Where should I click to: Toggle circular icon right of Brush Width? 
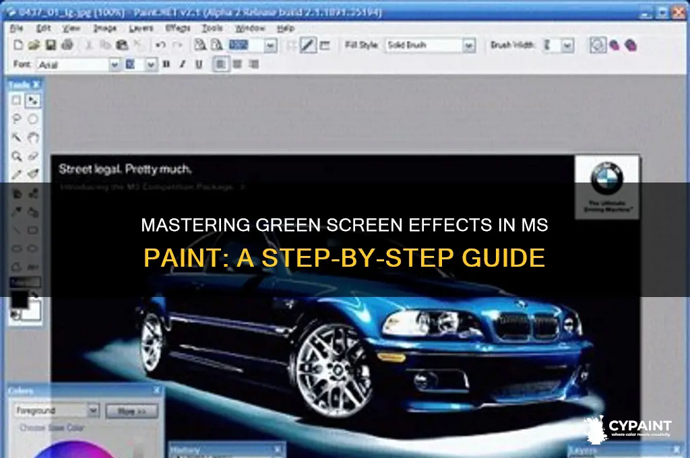(598, 45)
